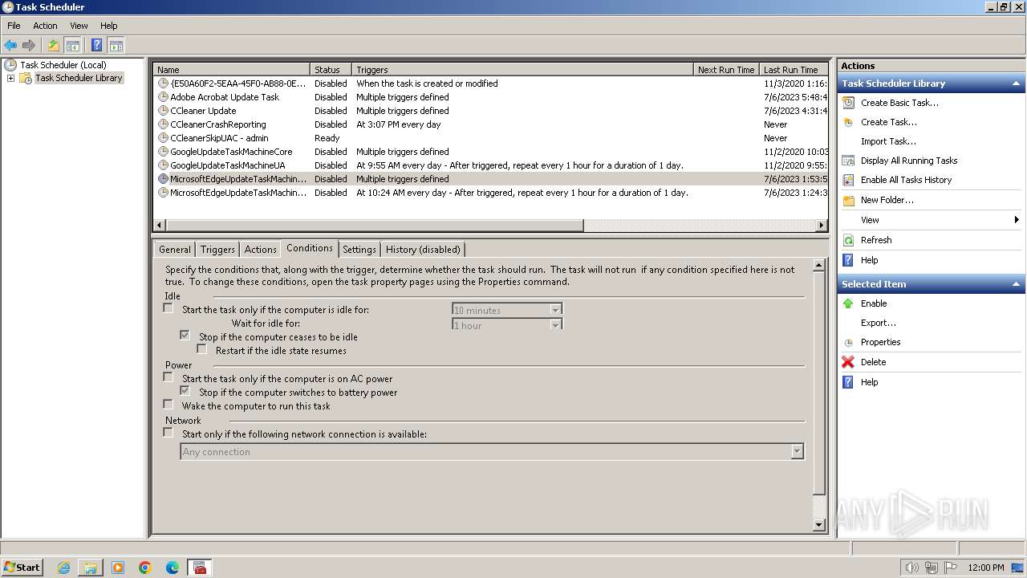1027x578 pixels.
Task: Open the 'Any connection' network dropdown
Action: coord(797,452)
